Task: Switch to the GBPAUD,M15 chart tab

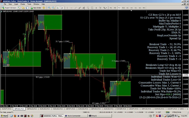Action: click(32, 109)
